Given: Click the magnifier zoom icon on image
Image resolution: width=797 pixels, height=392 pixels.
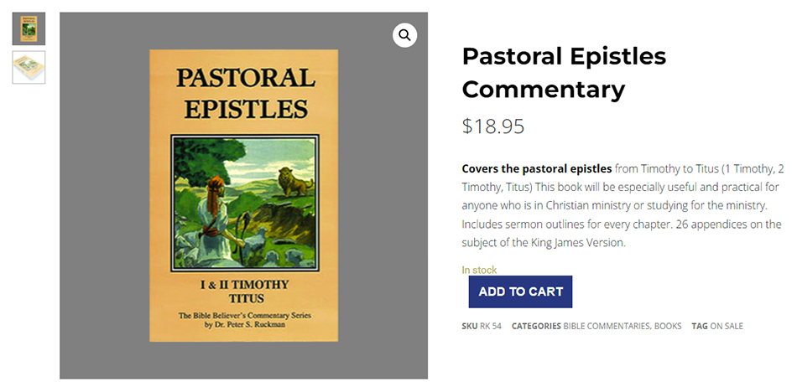Looking at the screenshot, I should 404,35.
